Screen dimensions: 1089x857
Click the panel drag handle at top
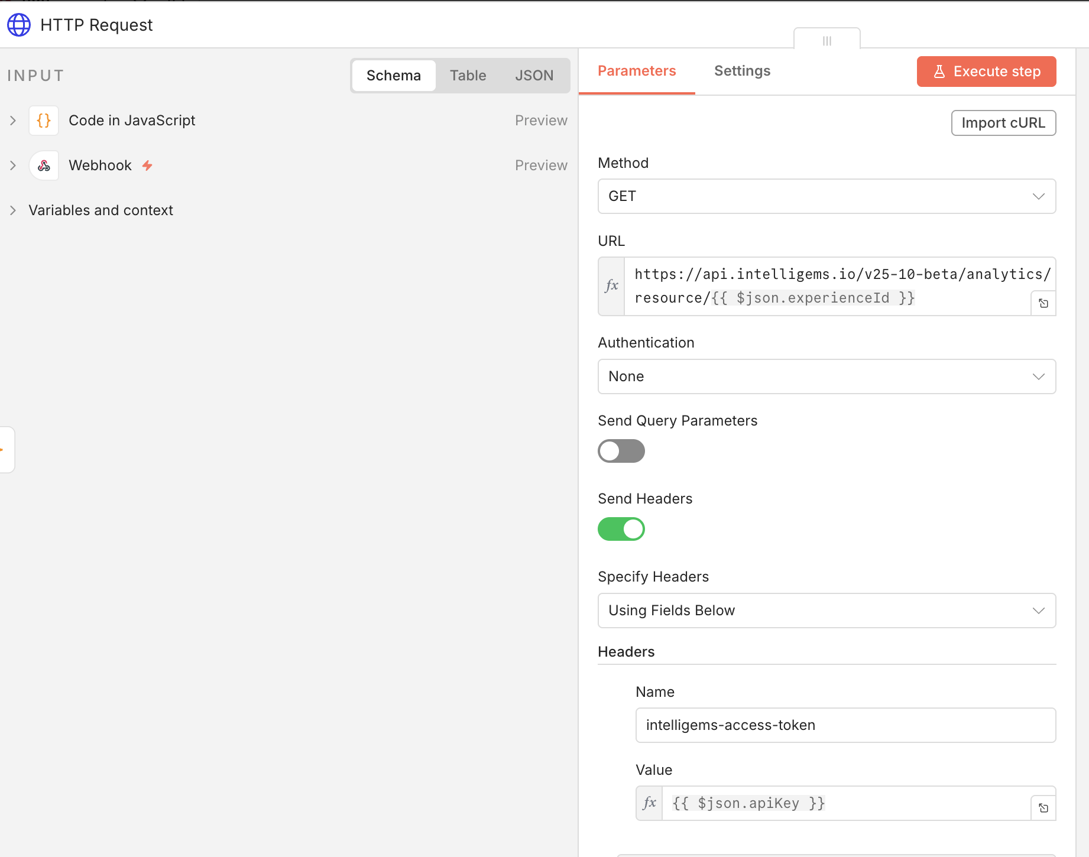tap(827, 40)
